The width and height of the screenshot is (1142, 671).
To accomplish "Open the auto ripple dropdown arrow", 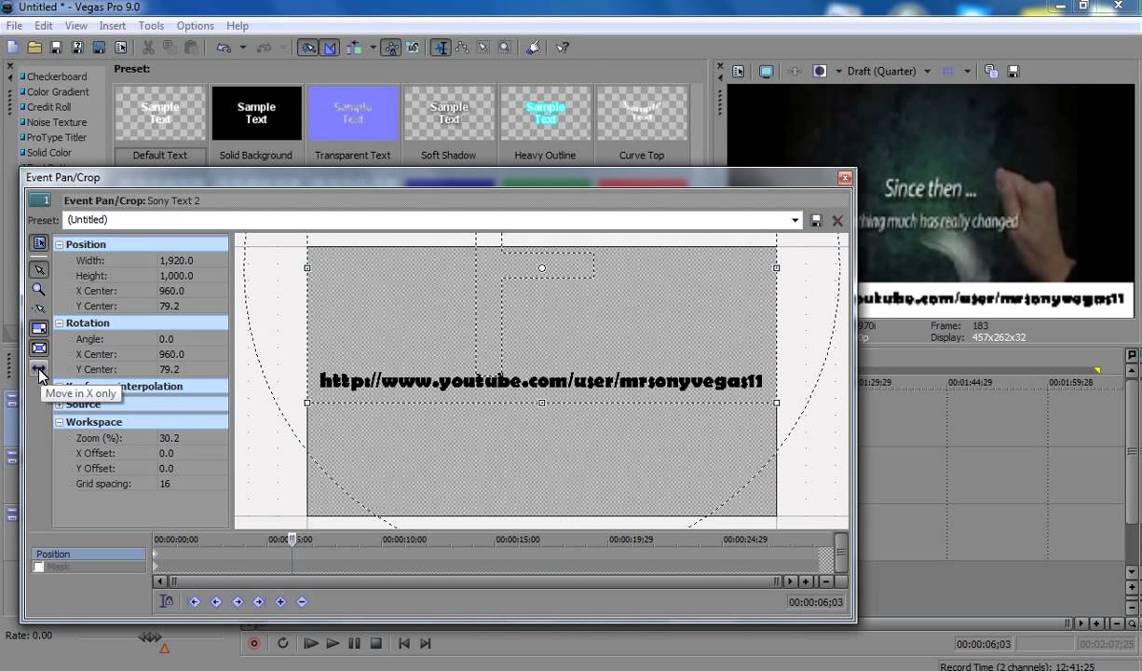I will click(x=373, y=48).
